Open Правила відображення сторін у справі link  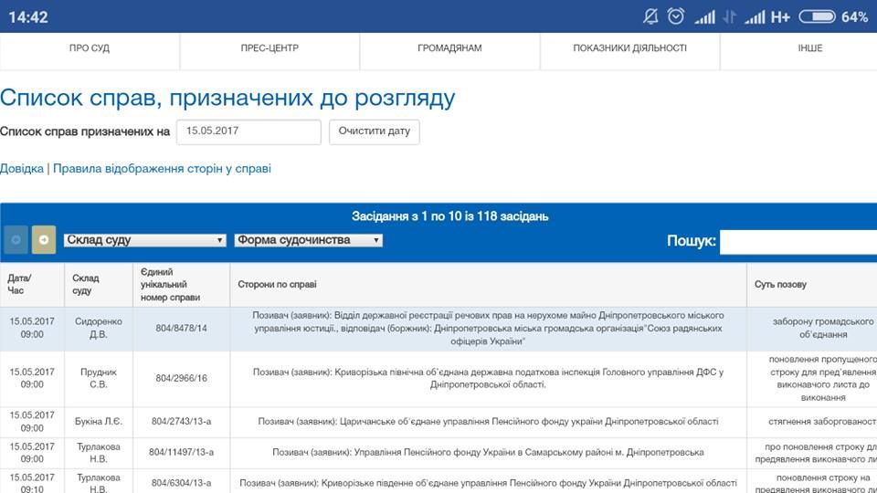pos(163,168)
